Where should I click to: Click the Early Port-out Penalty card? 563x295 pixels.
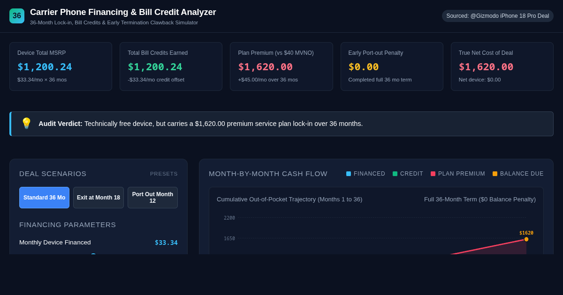(392, 66)
